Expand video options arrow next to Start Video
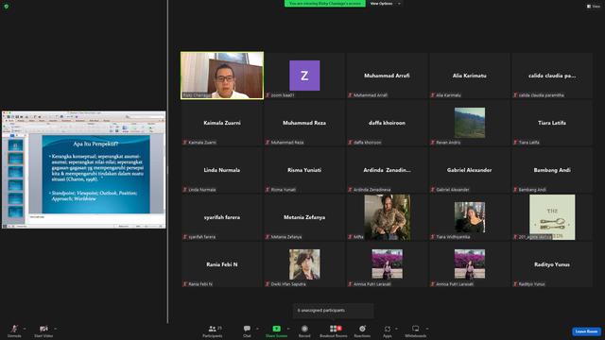The image size is (605, 340). [55, 329]
